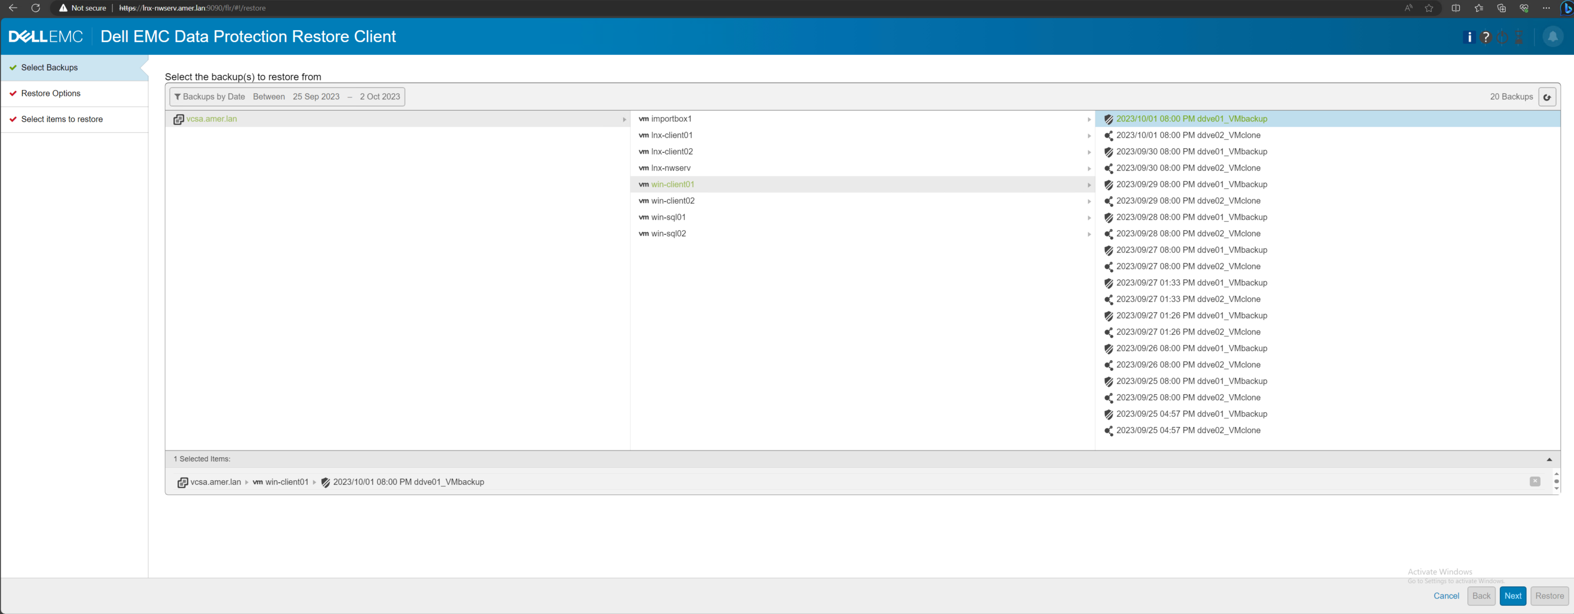This screenshot has height=614, width=1574.
Task: Click the vcsa.amer.lan vCenter icon
Action: click(x=178, y=119)
